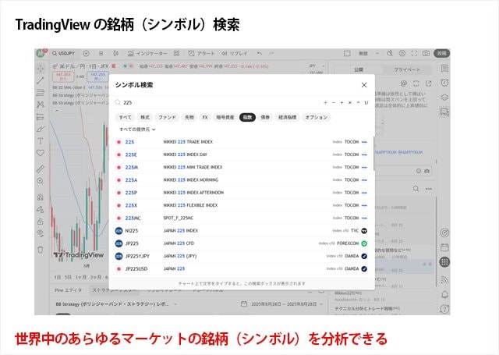Choose the 225M MINI TRADE INDEX result

[242, 168]
